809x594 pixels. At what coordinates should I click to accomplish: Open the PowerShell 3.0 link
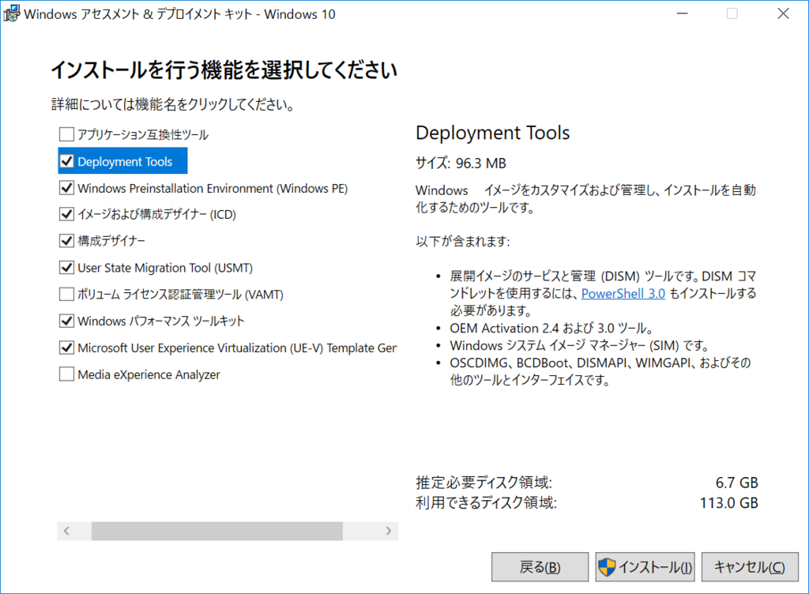pos(623,293)
